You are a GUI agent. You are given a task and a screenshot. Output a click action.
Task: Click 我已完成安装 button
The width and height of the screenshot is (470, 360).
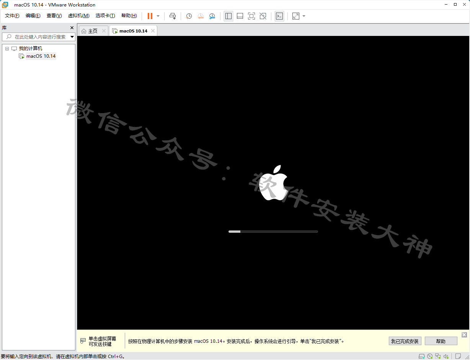[405, 341]
